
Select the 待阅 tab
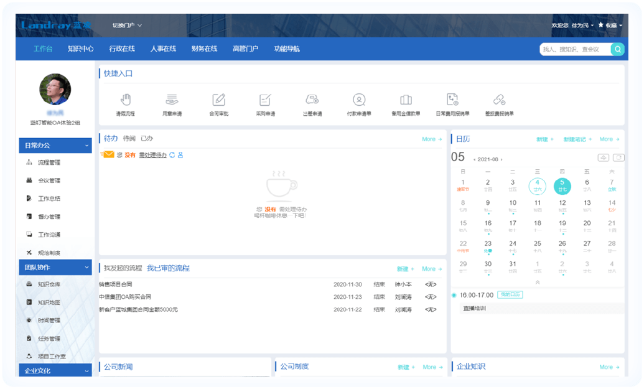coord(129,139)
